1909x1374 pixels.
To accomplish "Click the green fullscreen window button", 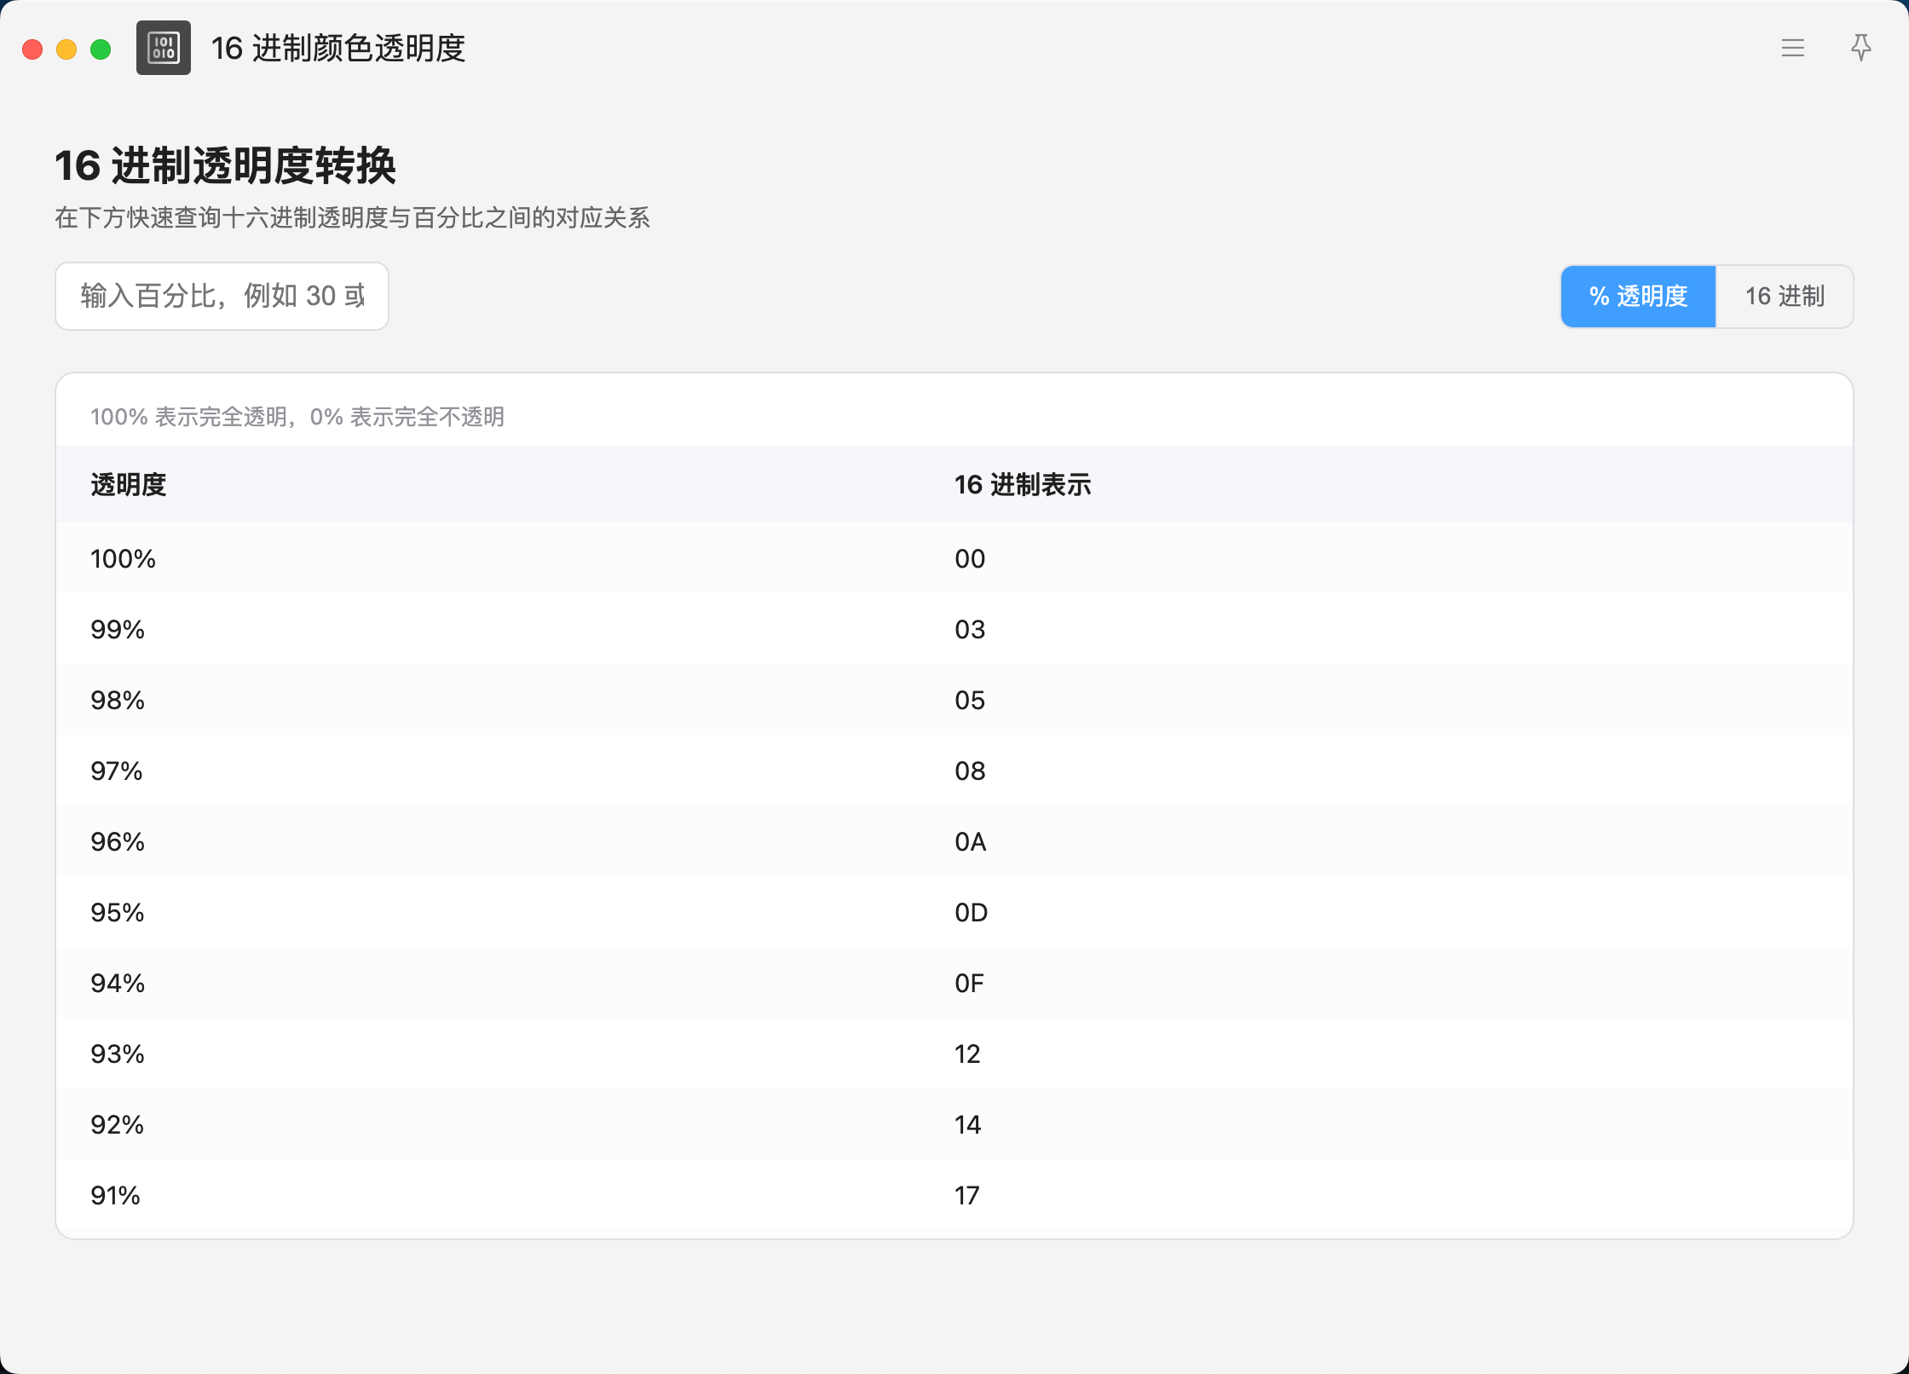I will pyautogui.click(x=101, y=49).
